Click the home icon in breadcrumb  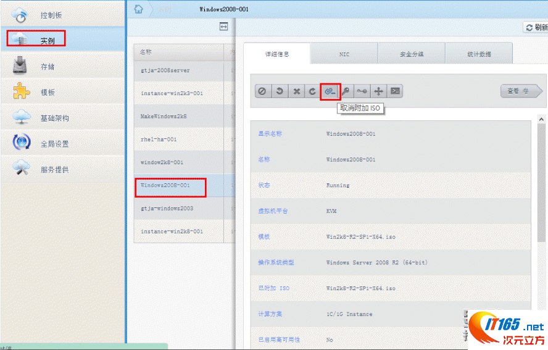138,9
